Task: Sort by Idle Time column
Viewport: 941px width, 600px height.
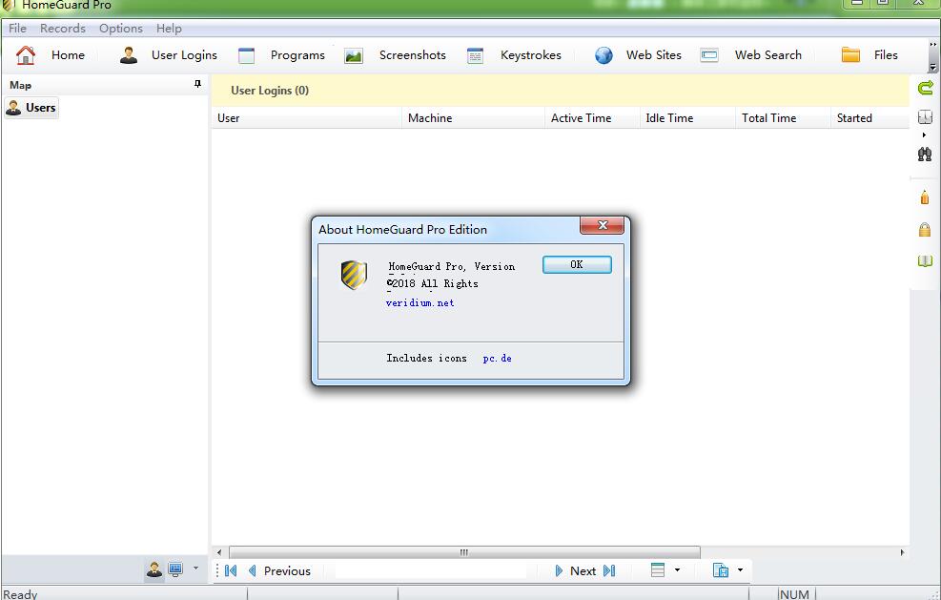Action: pos(687,118)
